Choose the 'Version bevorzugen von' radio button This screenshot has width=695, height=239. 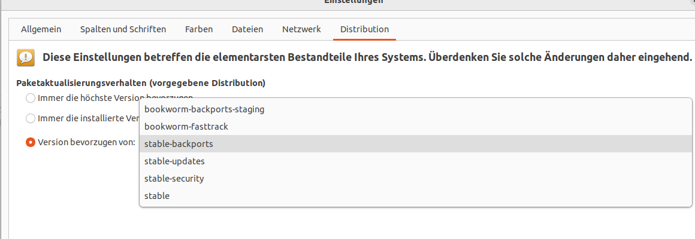coord(31,142)
